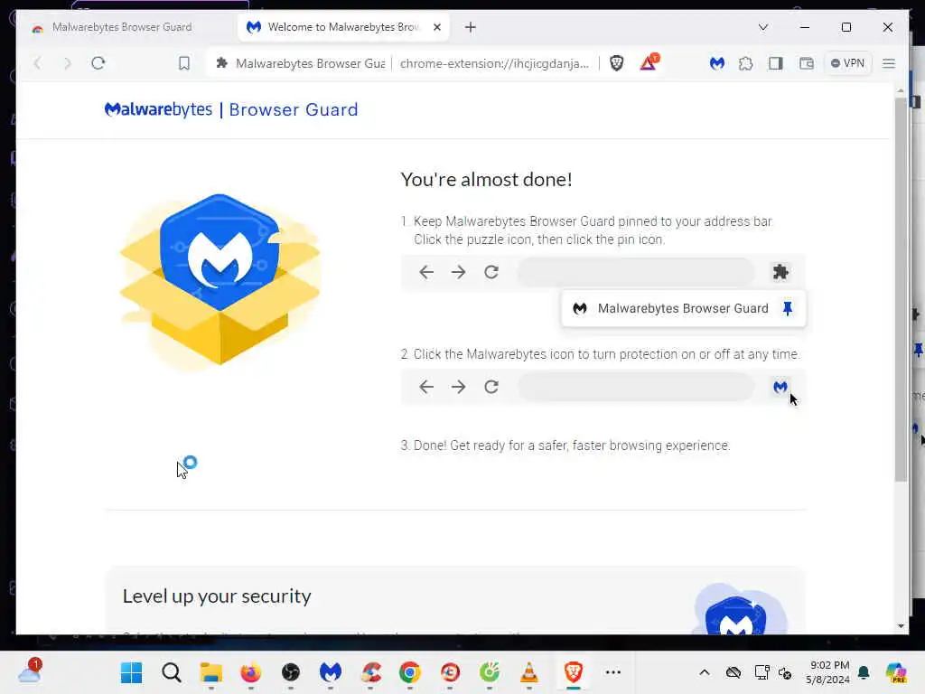Show more taskbar apps overflow dots
The width and height of the screenshot is (925, 694).
(613, 672)
